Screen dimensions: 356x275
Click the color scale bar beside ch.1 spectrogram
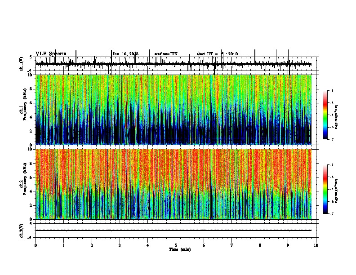click(325, 115)
